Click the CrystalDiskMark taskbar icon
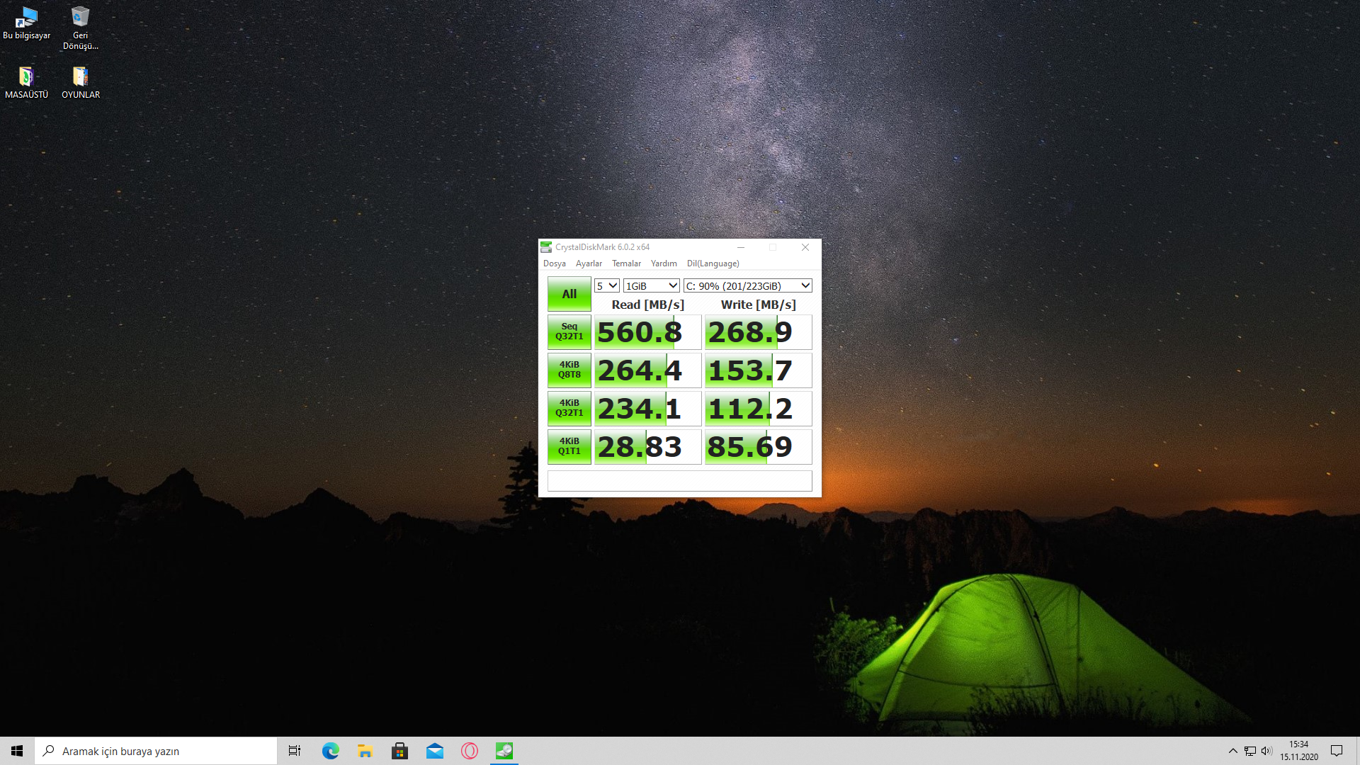The width and height of the screenshot is (1360, 765). click(504, 751)
